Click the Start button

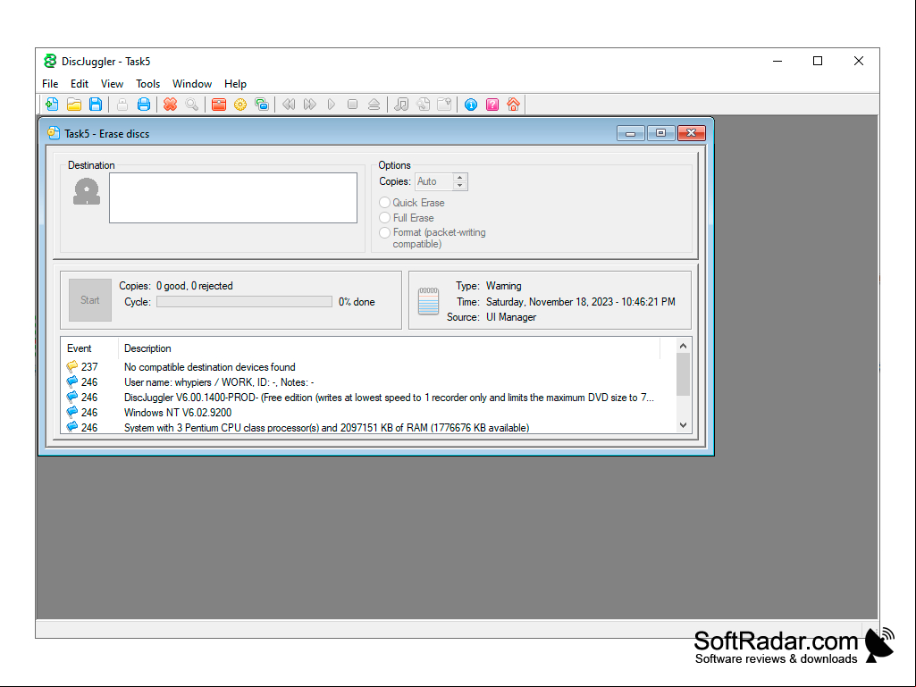point(90,299)
